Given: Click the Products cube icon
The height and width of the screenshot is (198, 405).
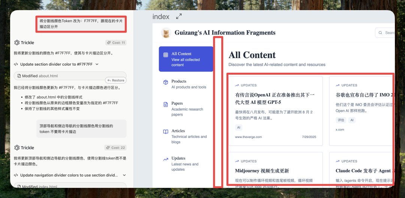Looking at the screenshot, I should pos(166,82).
